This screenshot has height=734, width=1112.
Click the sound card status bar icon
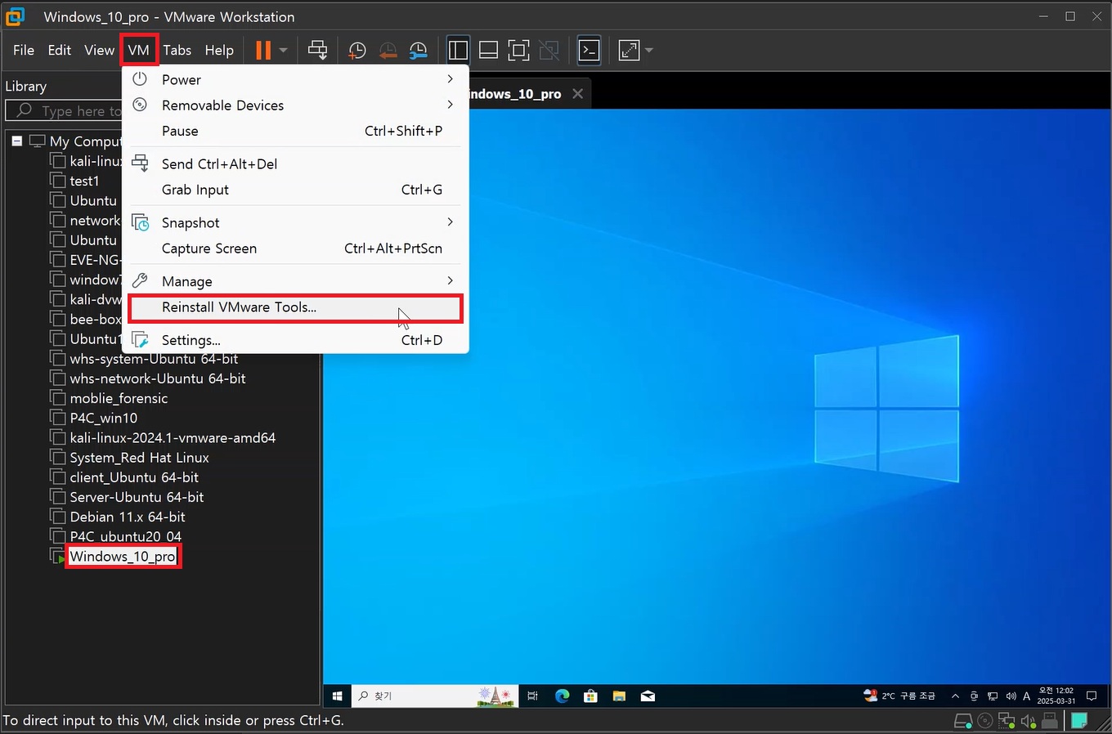pos(1028,721)
